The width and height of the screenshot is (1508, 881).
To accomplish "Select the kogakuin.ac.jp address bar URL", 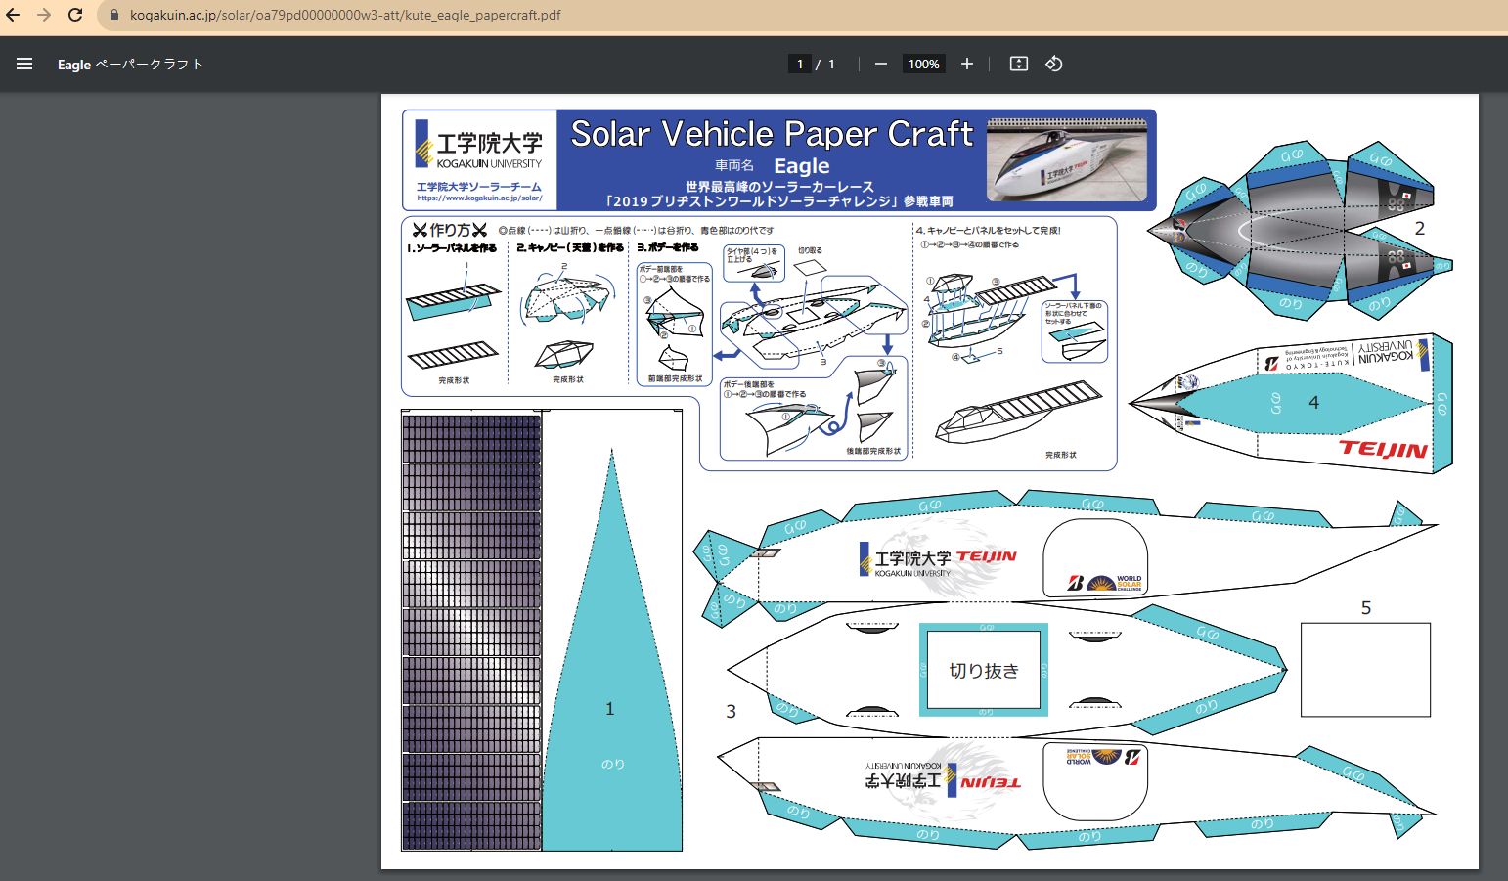I will point(345,15).
